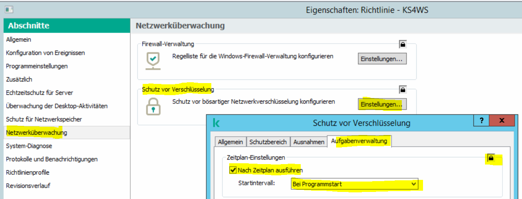Viewport: 522px width, 199px height.
Task: Switch to the Allgemein tab
Action: 230,142
